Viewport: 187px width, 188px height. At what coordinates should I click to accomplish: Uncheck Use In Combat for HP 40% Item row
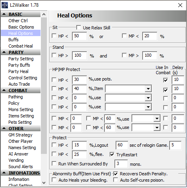(x=166, y=90)
